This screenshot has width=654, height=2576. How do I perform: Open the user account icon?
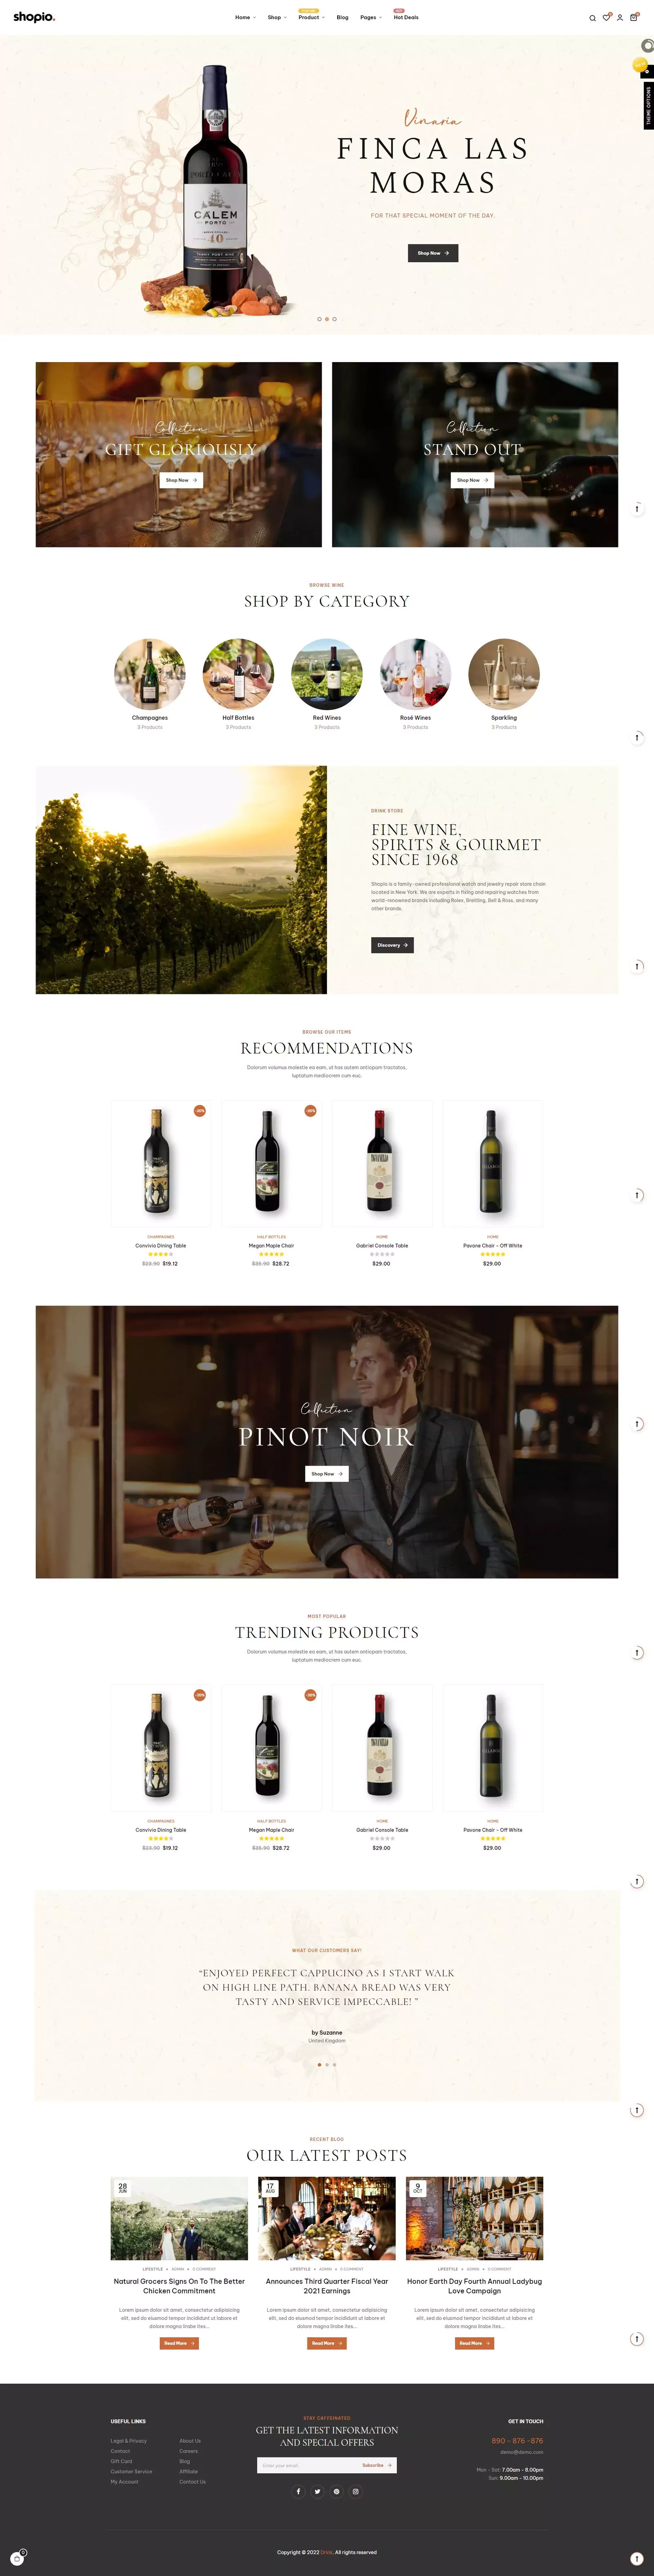click(x=619, y=18)
